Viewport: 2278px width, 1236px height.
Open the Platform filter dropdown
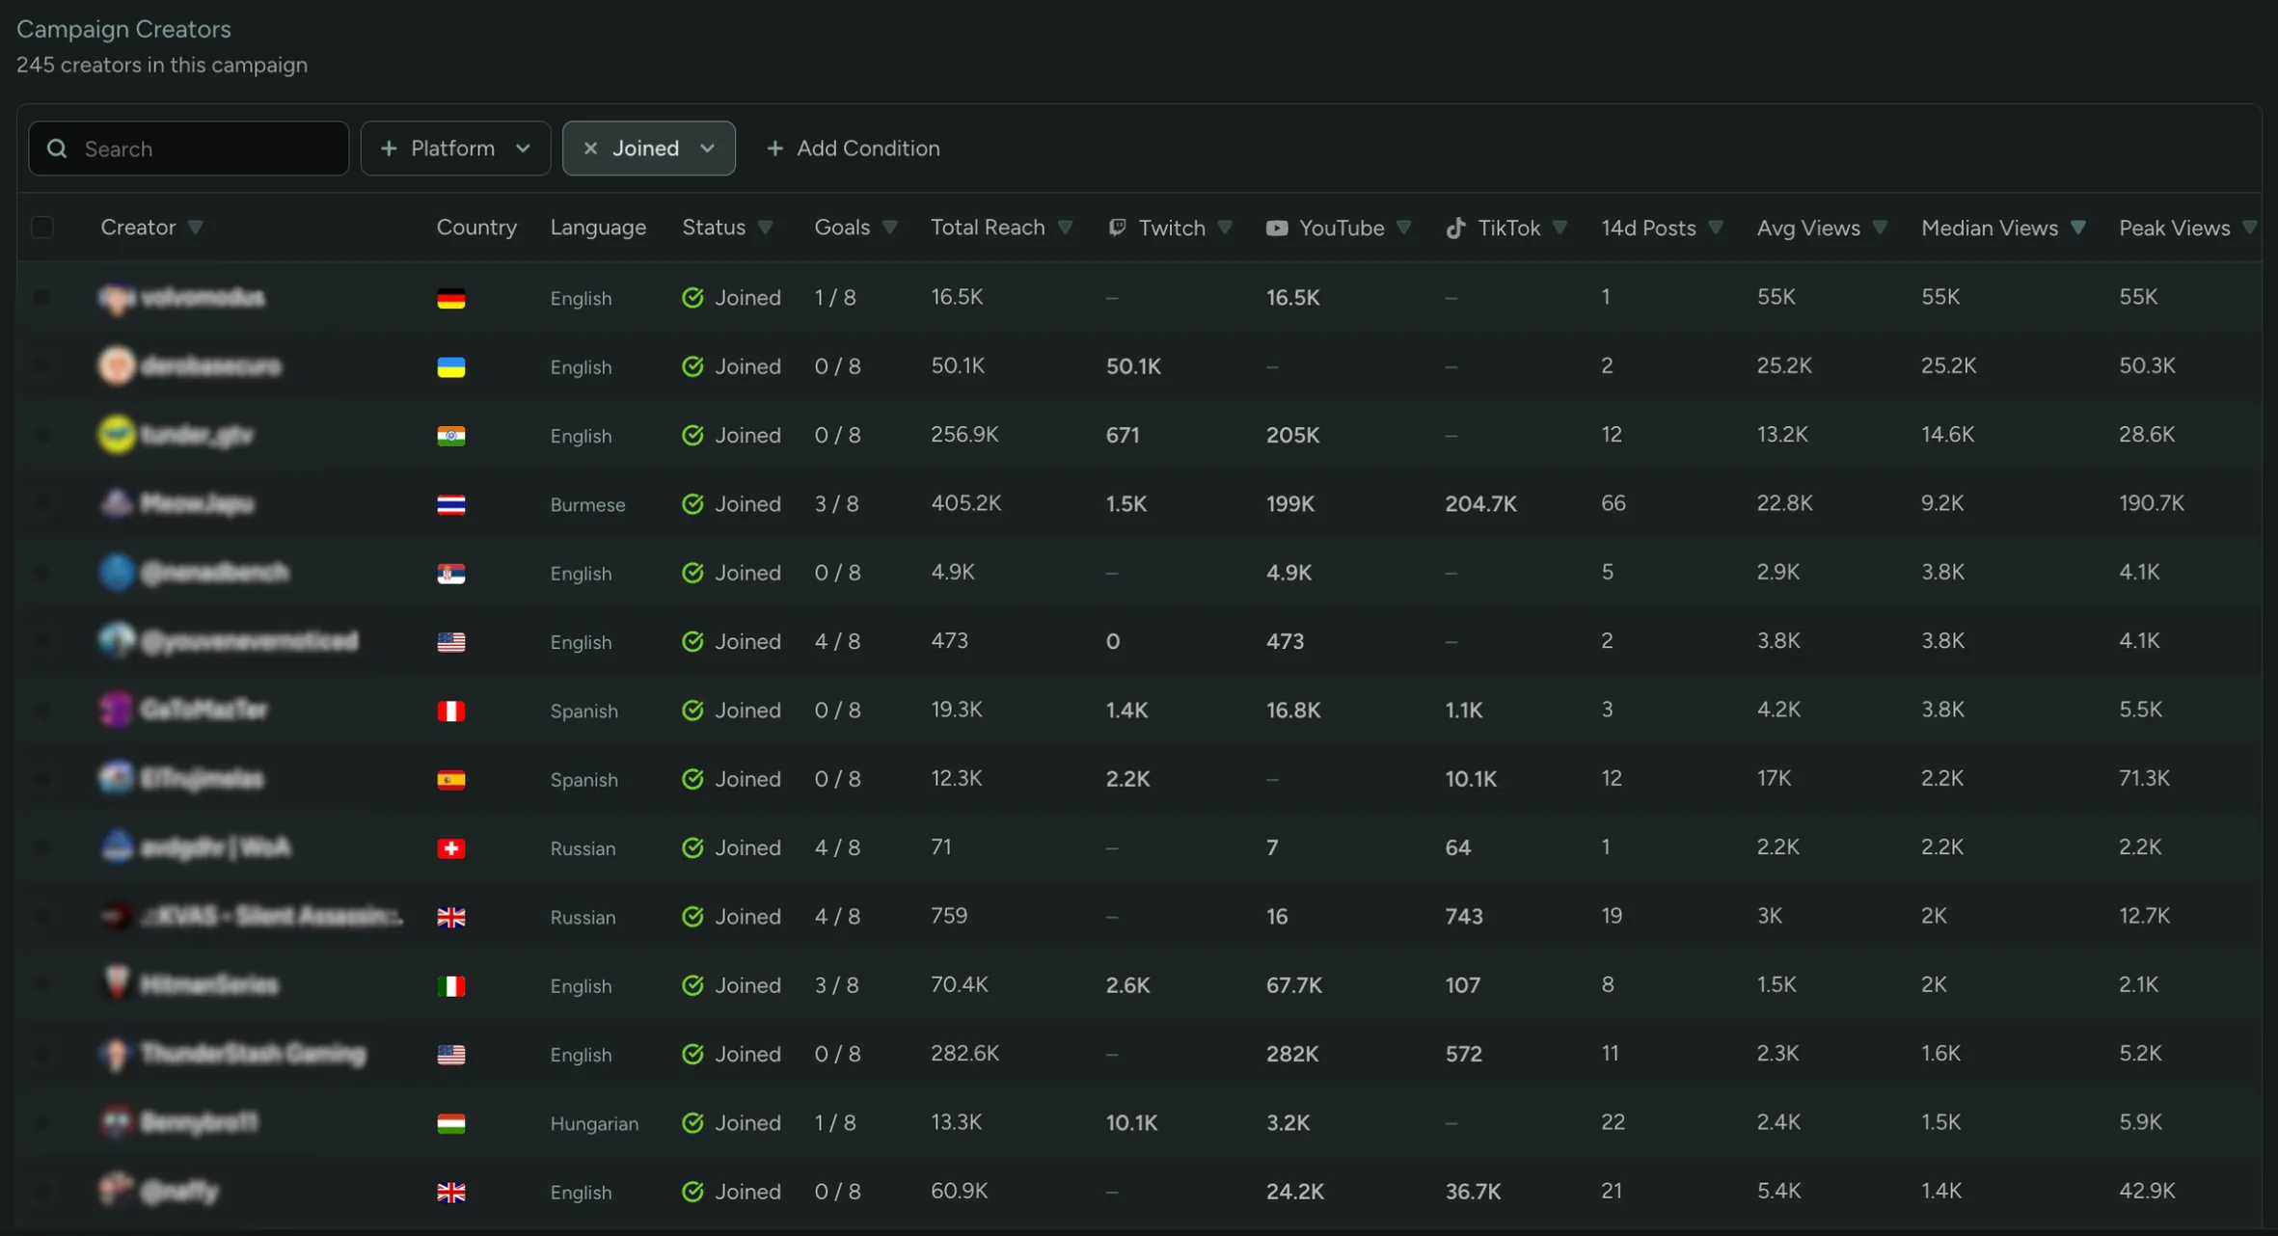click(455, 148)
